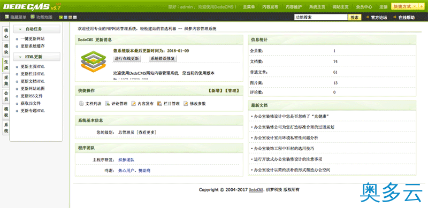
Task: Choose the tan theme skin swatch
Action: pyautogui.click(x=70, y=18)
